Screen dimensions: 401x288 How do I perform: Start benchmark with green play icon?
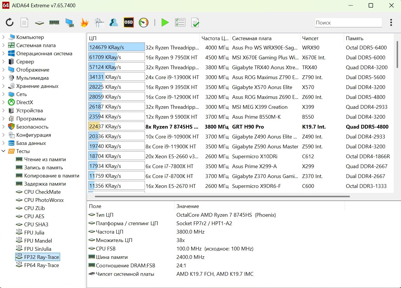click(165, 22)
